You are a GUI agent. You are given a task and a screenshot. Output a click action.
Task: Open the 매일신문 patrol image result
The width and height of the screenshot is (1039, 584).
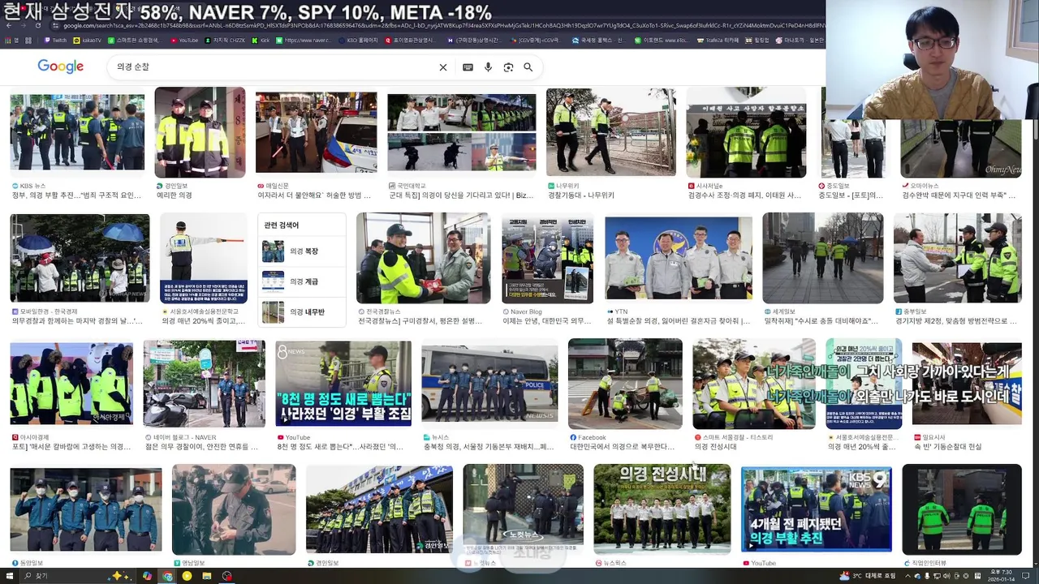tap(316, 132)
